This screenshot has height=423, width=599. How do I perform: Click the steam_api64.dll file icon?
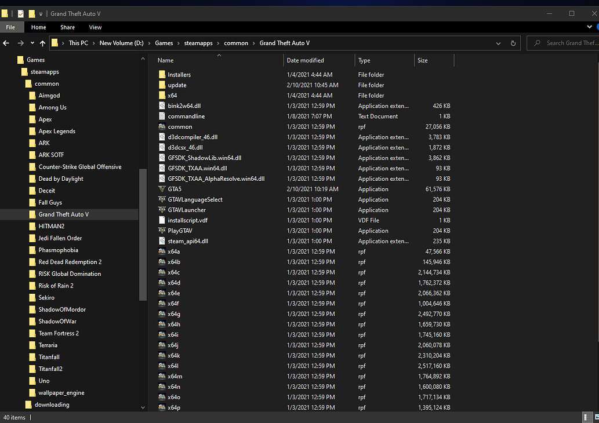(x=162, y=241)
